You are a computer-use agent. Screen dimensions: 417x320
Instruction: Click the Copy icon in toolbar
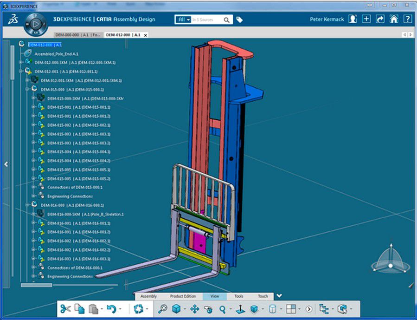coord(79,309)
